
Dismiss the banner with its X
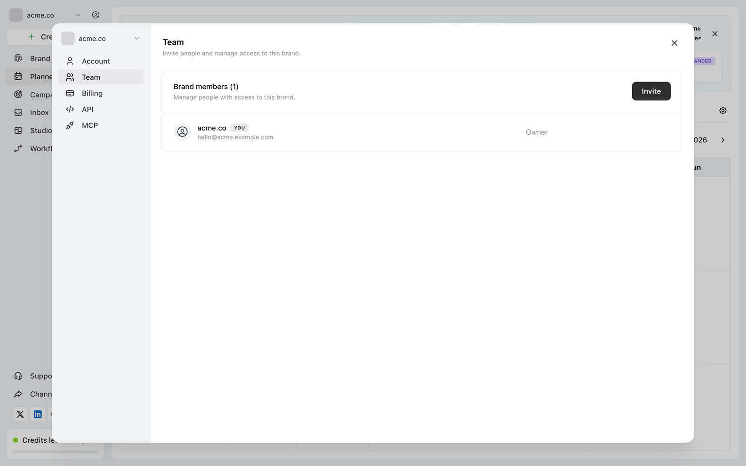[x=715, y=34]
